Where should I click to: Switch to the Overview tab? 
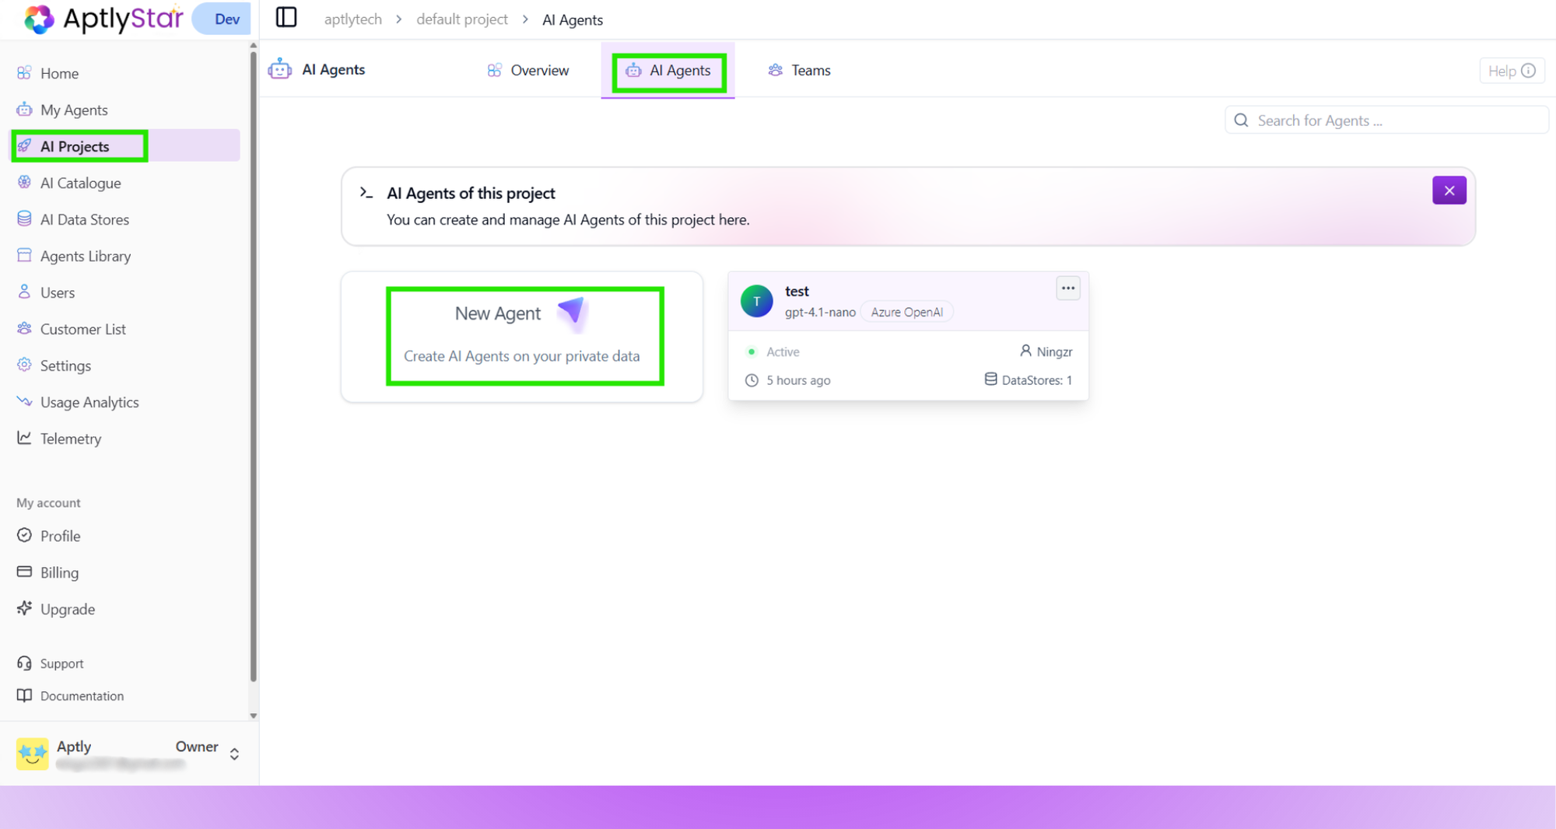pyautogui.click(x=527, y=70)
